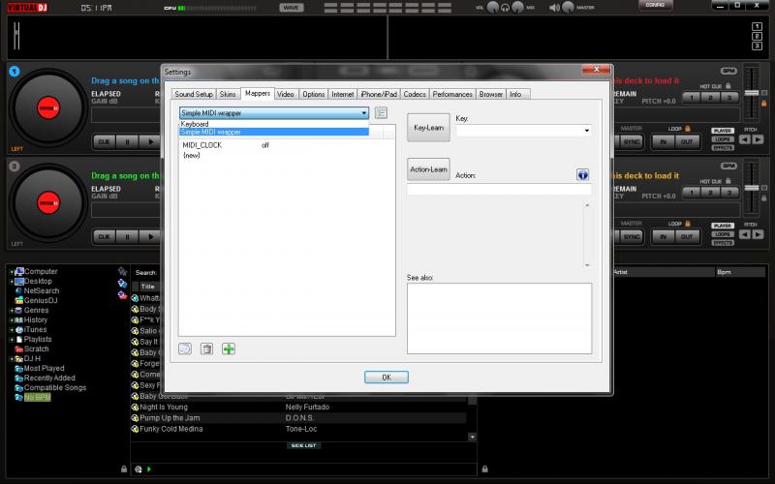
Task: Choose Keyboard in the mapper list
Action: [274, 124]
